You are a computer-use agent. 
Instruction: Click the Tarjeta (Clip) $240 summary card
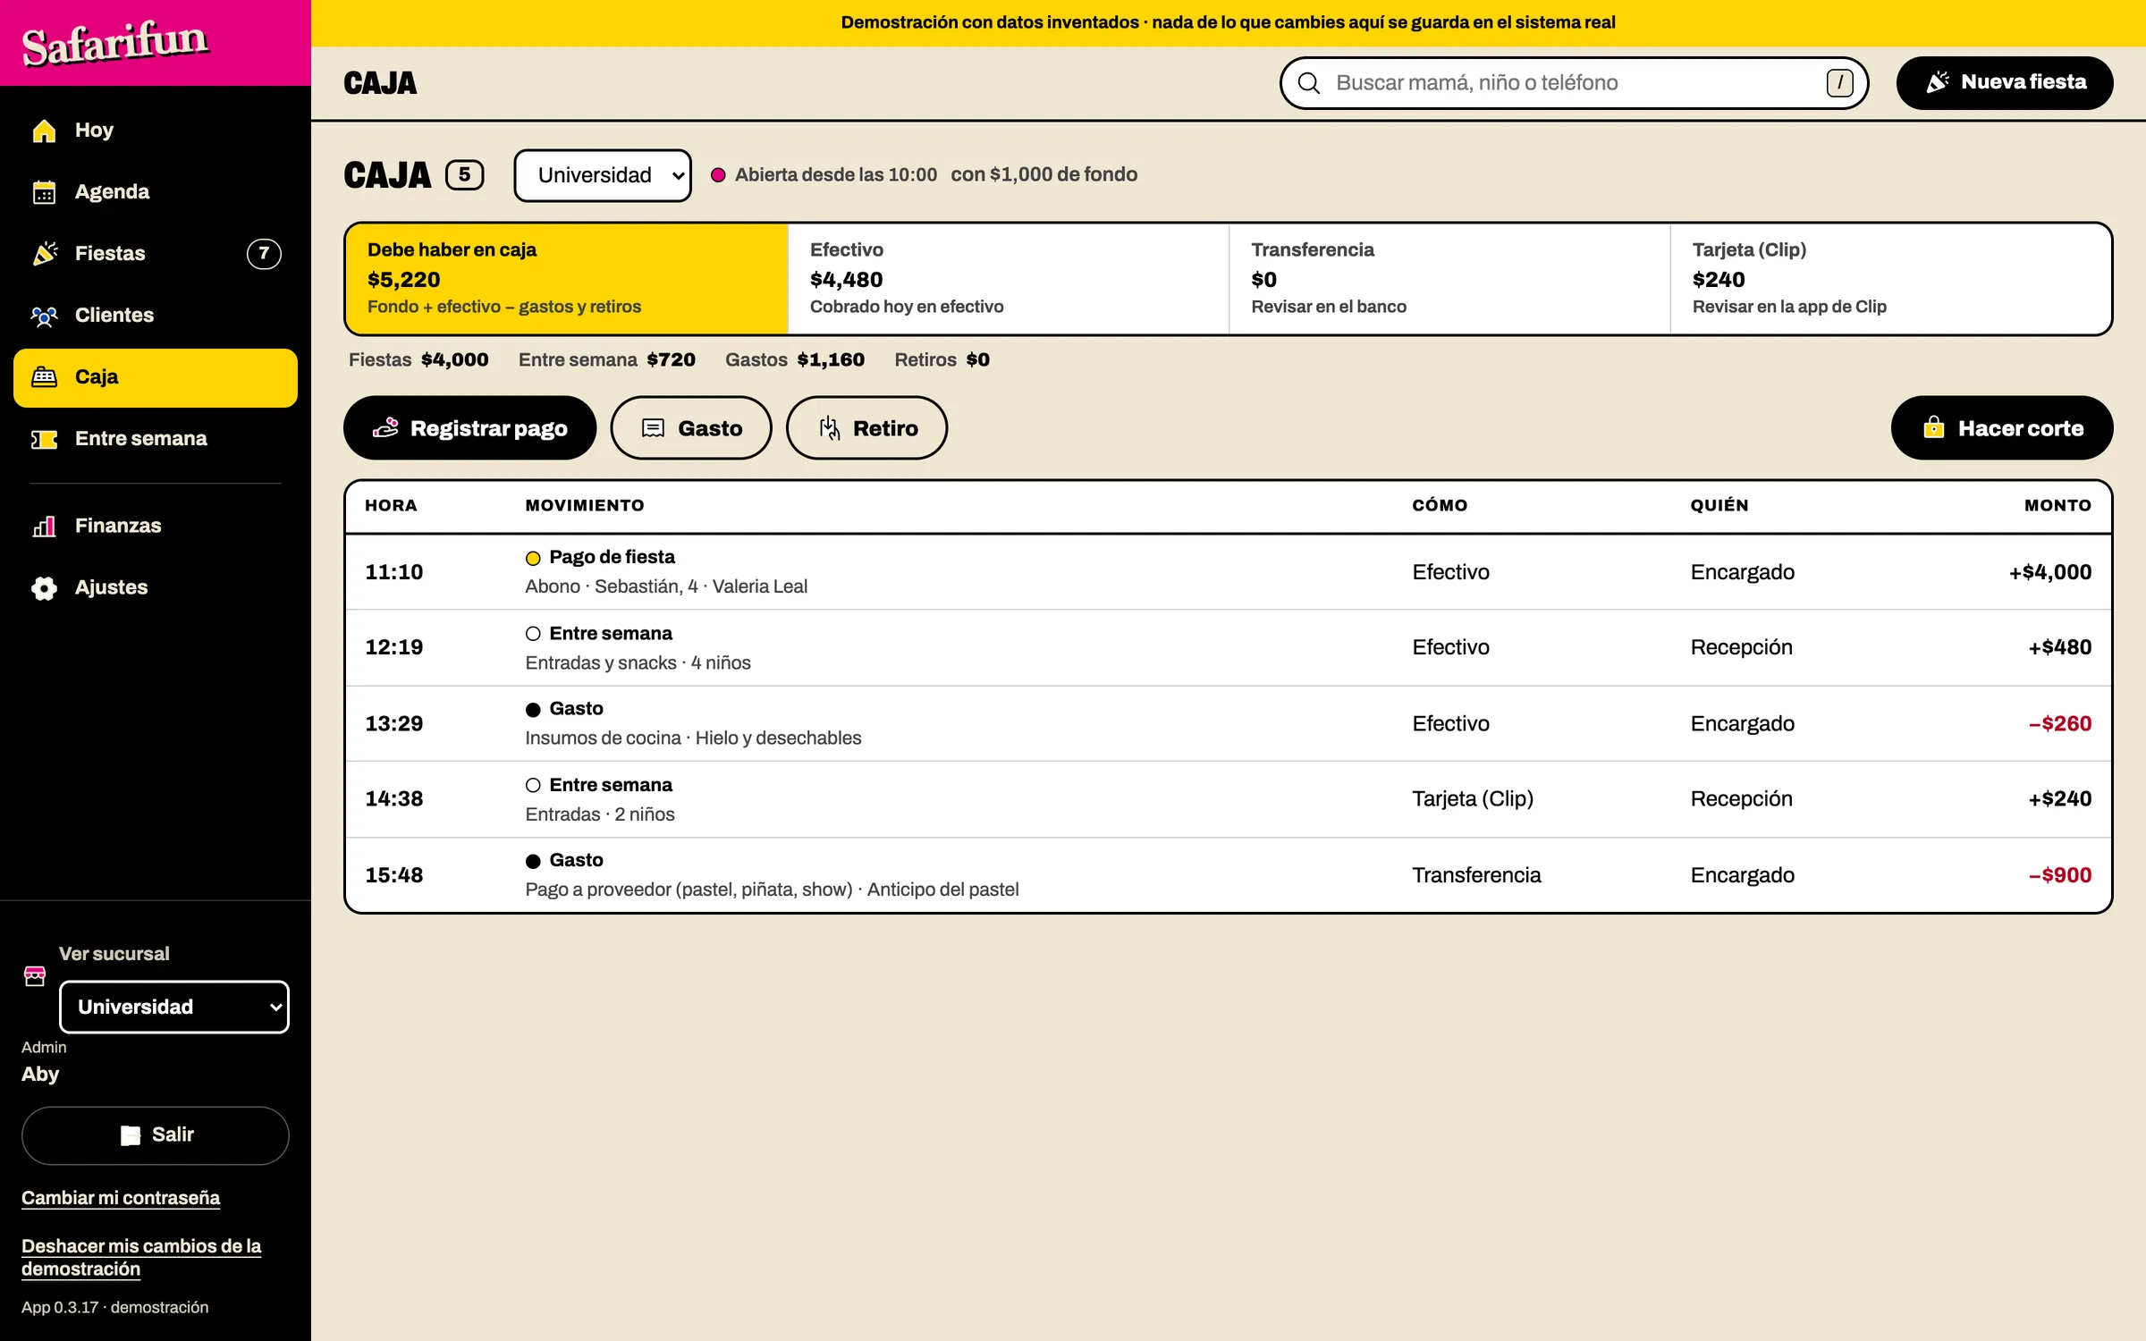1890,279
